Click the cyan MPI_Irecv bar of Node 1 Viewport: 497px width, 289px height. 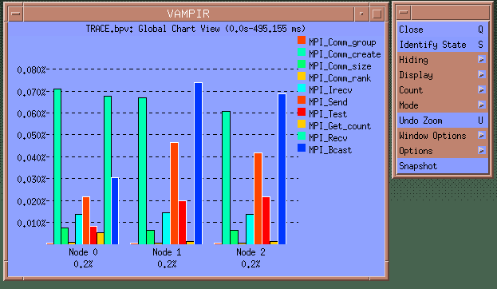(166, 228)
